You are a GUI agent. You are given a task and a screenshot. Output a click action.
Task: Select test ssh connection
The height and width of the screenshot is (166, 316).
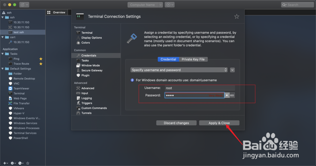pos(22,32)
